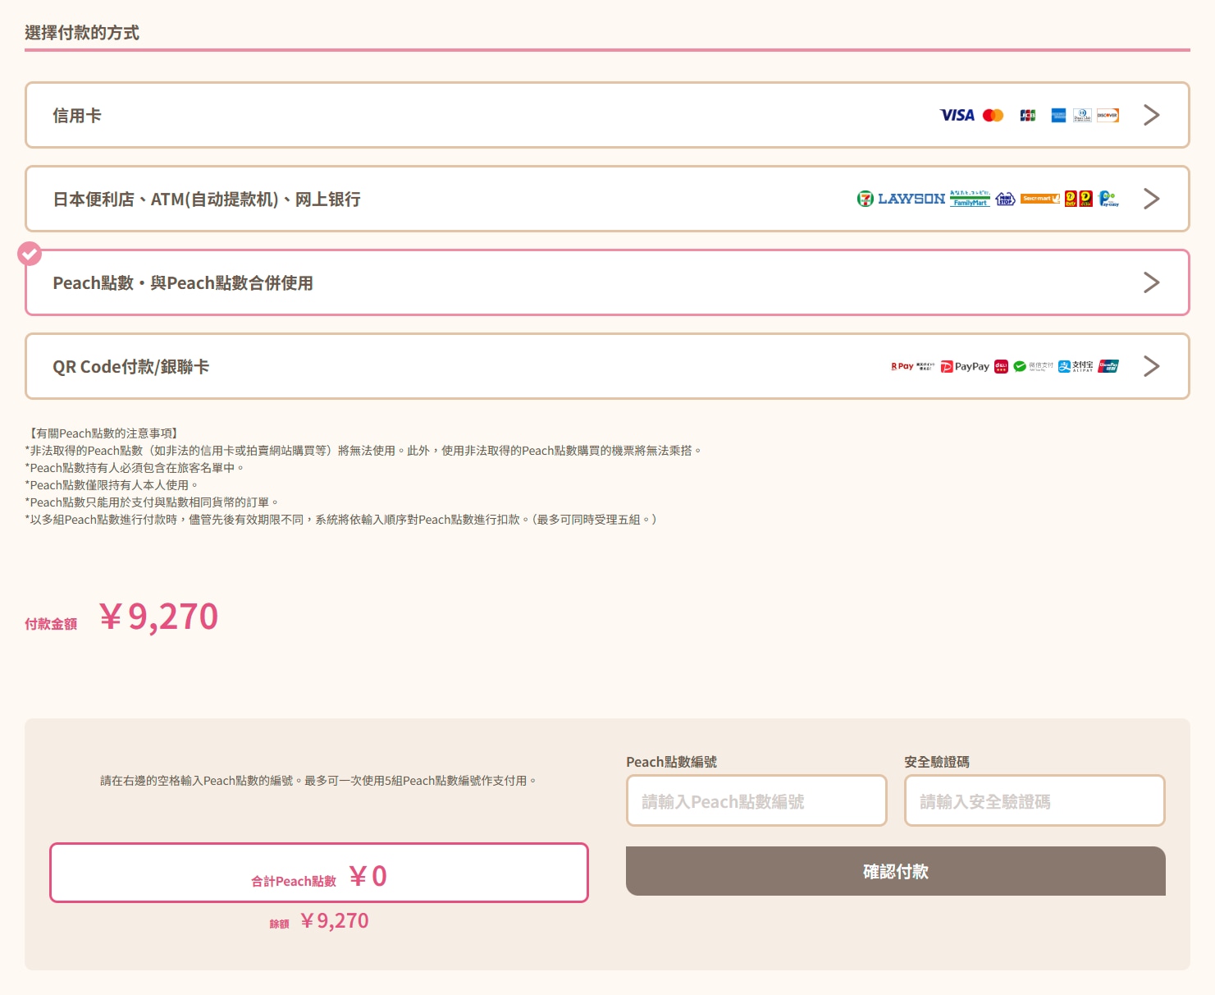Click the VISA logo
Viewport: 1215px width, 995px height.
pos(957,115)
